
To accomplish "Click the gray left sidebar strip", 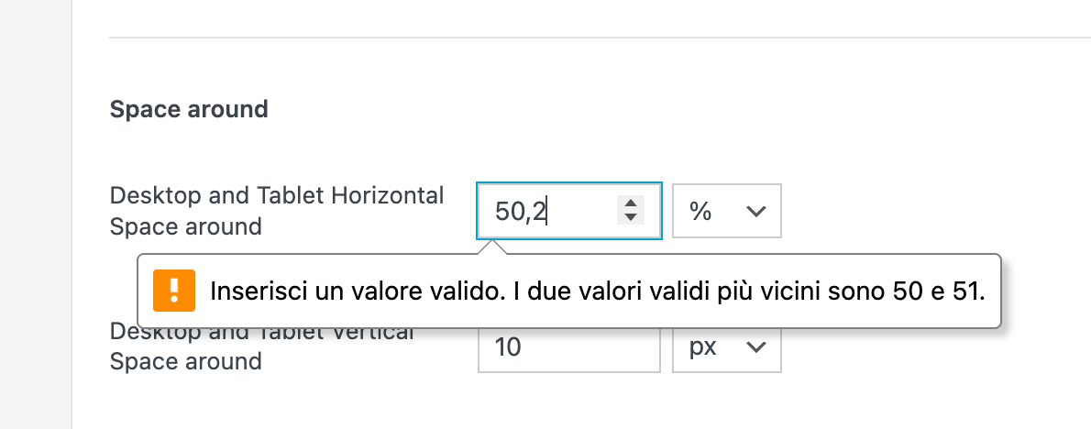I will [35, 214].
